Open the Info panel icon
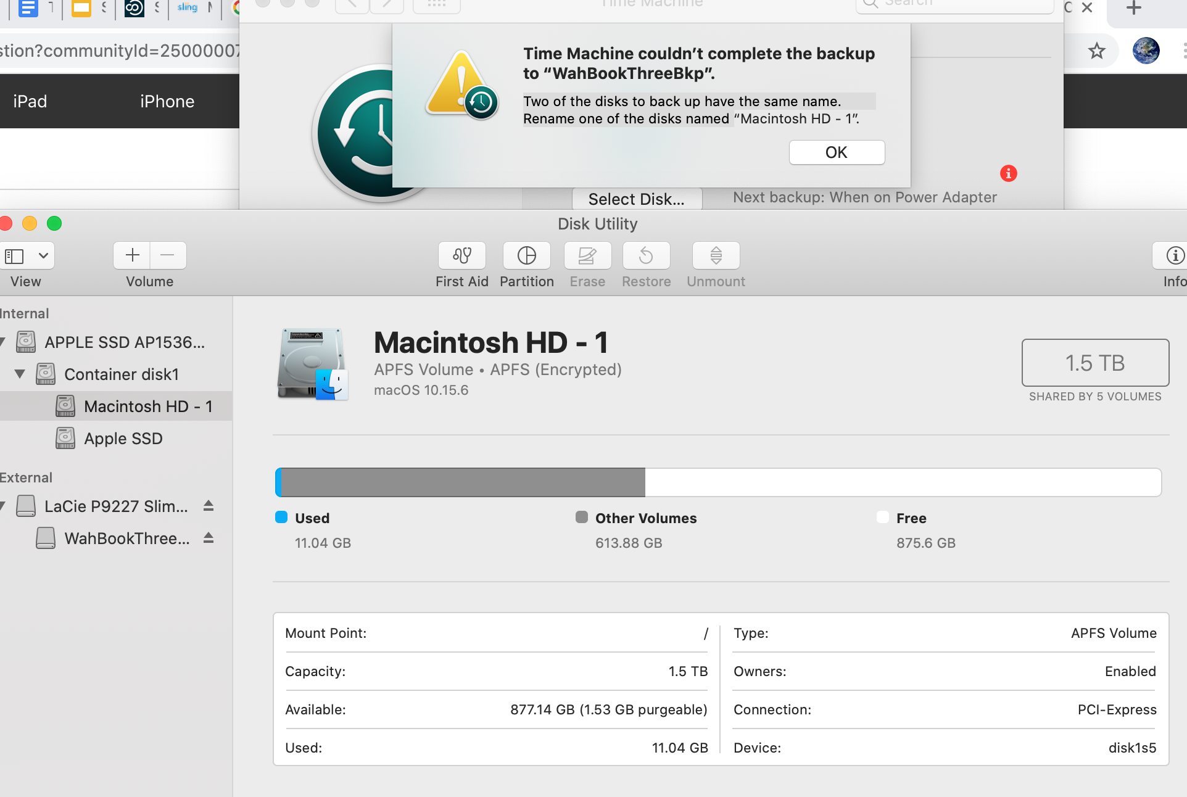The height and width of the screenshot is (797, 1187). pos(1174,255)
